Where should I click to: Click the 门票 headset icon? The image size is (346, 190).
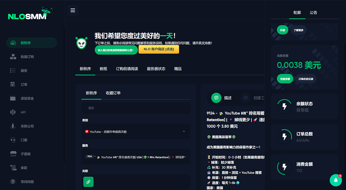click(13, 140)
